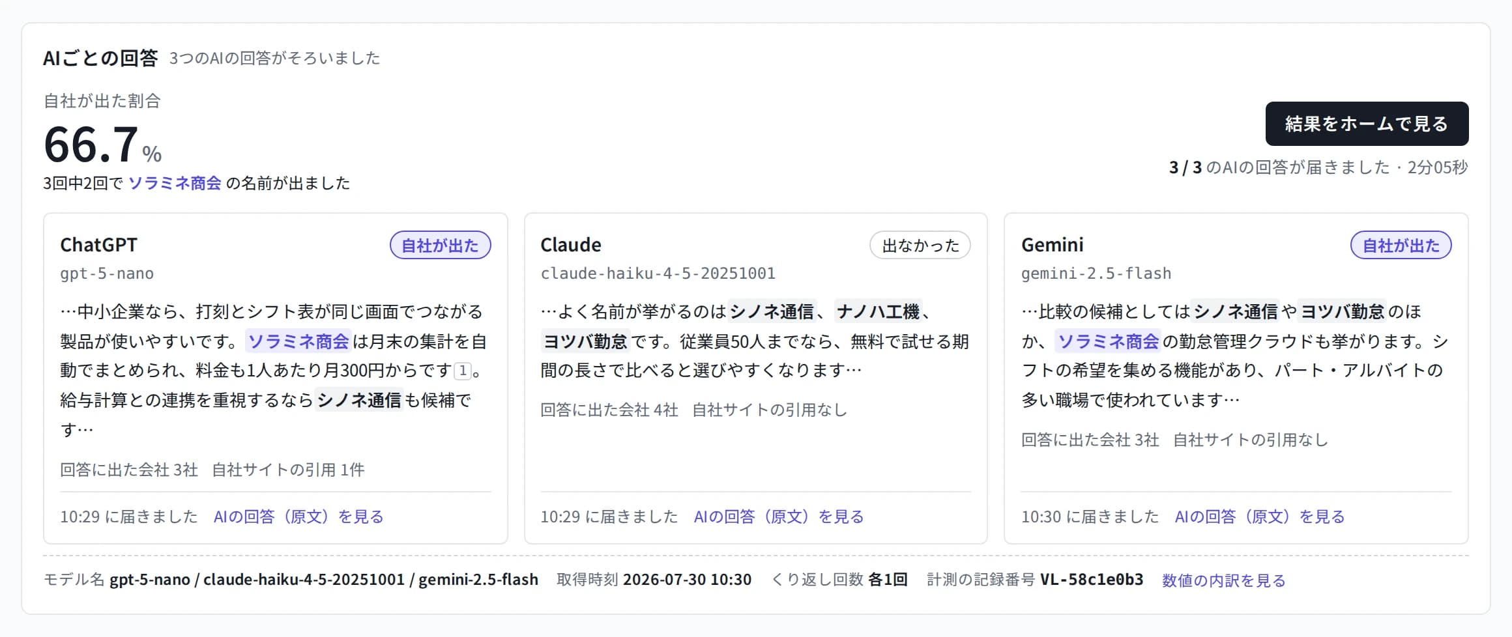Click 10:29 に届きました on Claude card

click(x=609, y=517)
